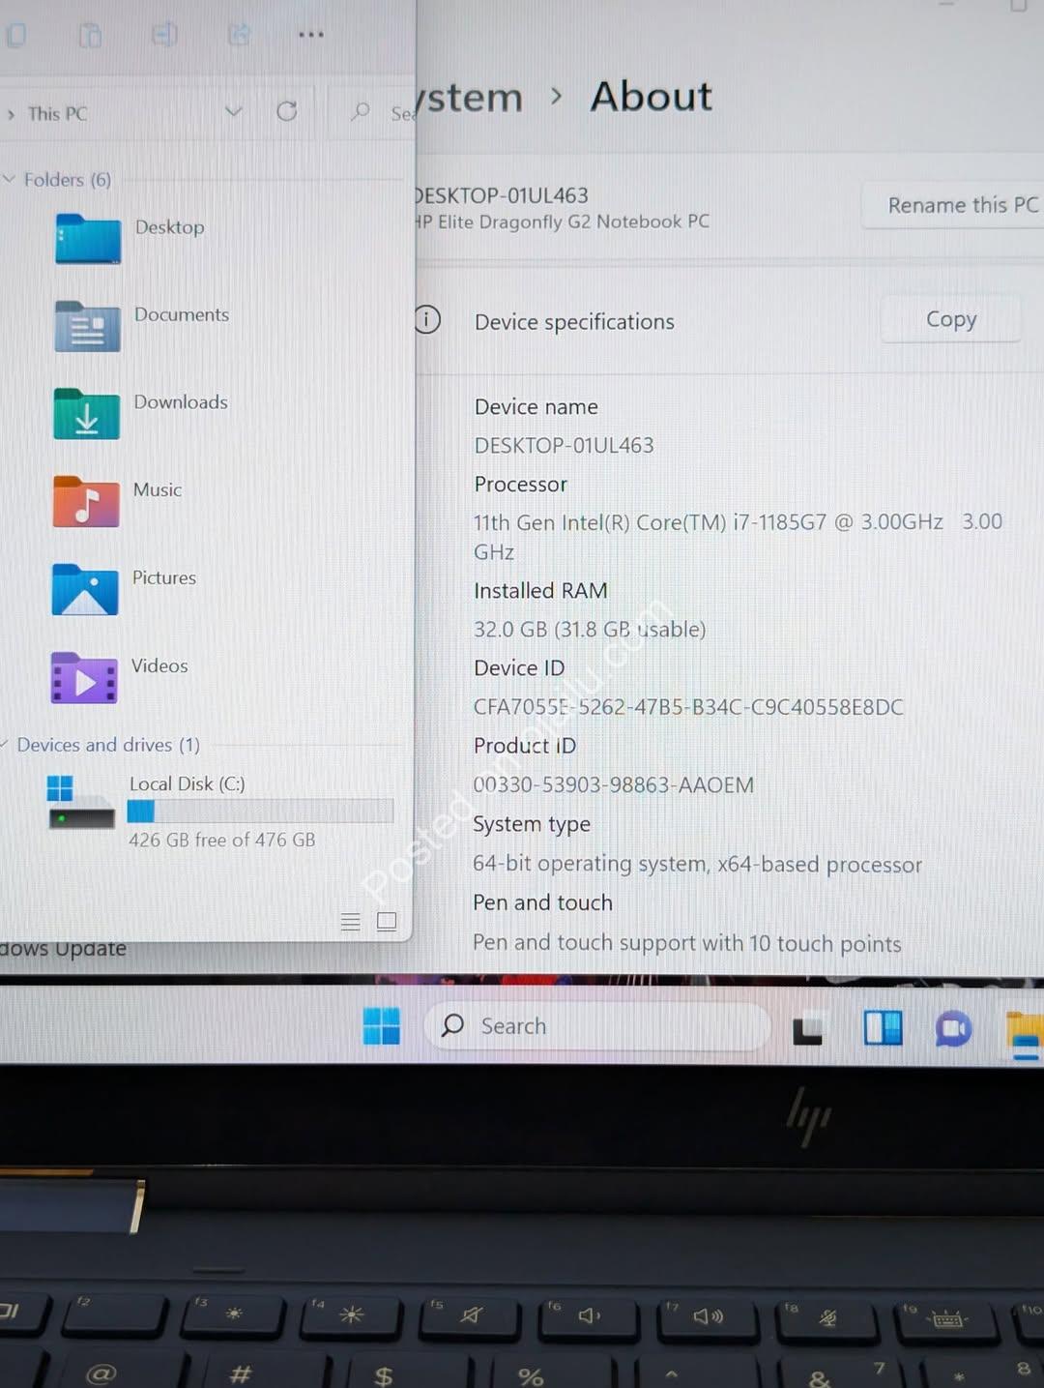The height and width of the screenshot is (1388, 1044).
Task: Click the File Explorer search magnifier icon
Action: click(x=360, y=111)
